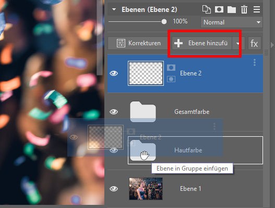Delete layer with the trash icon
The width and height of the screenshot is (275, 208).
click(244, 9)
